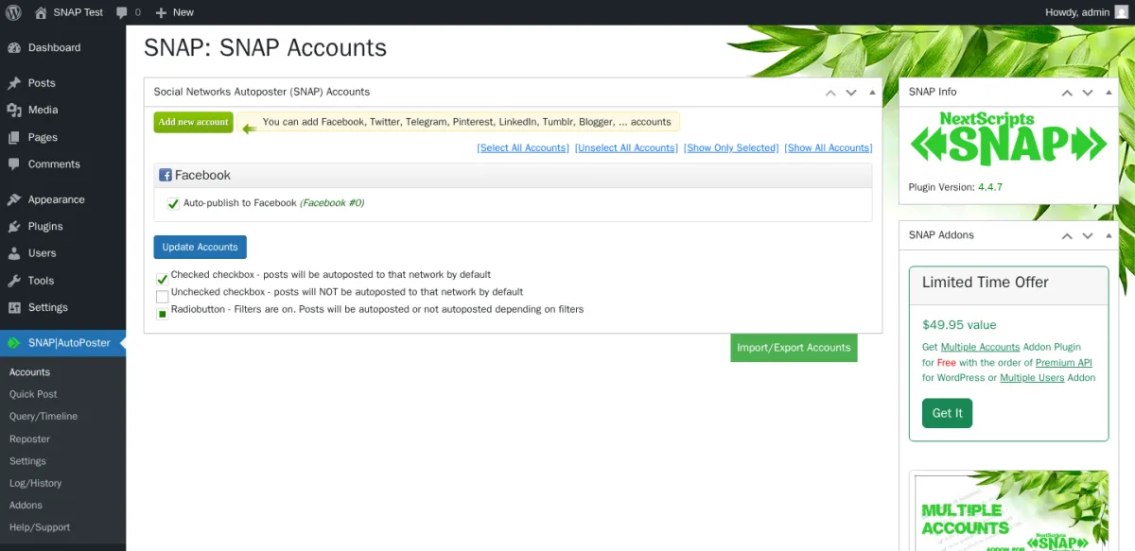1135x551 pixels.
Task: Click the Media icon in sidebar
Action: (14, 110)
